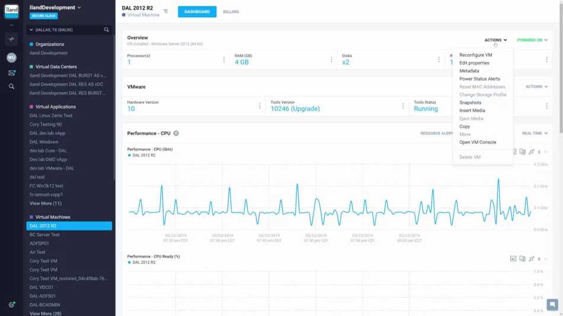Image resolution: width=563 pixels, height=316 pixels.
Task: Toggle DAL 2012 R2 legend in CPU Ready chart
Action: 142,262
